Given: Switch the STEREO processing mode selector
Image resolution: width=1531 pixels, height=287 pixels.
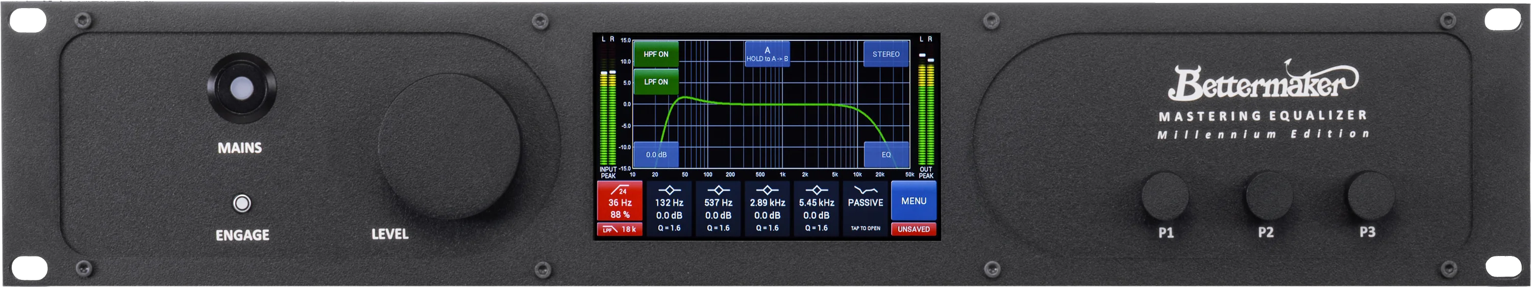Looking at the screenshot, I should click(x=885, y=54).
